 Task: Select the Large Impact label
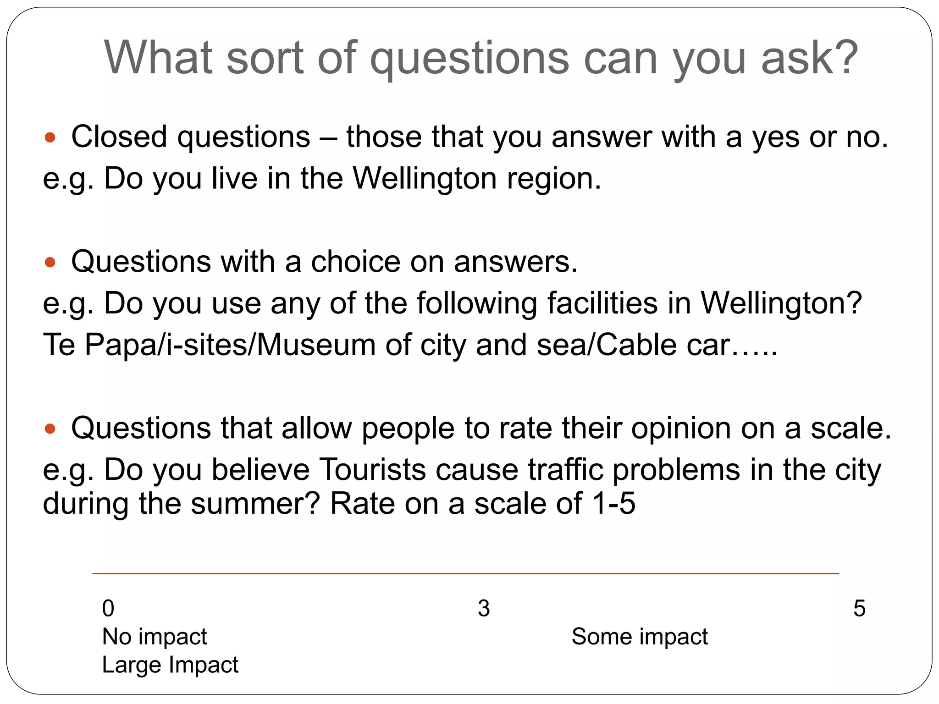point(170,665)
